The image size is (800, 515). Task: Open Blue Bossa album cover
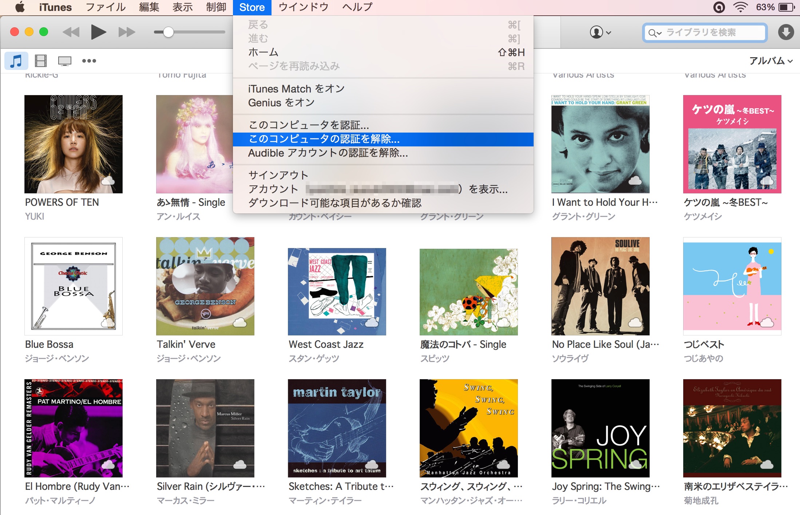click(74, 286)
